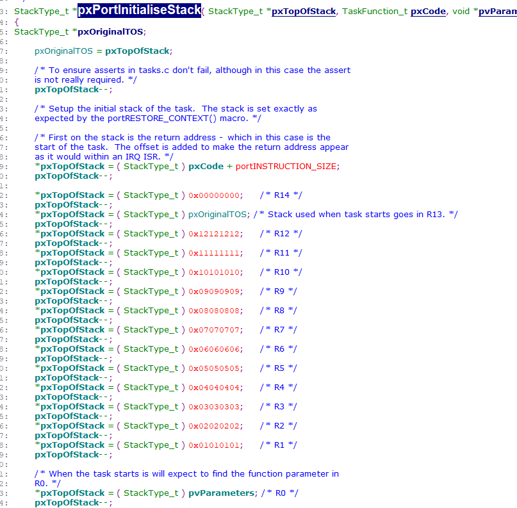
Task: Click the R4 comment
Action: coord(278,388)
